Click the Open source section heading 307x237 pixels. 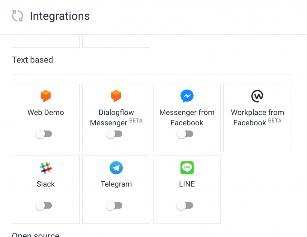pos(36,235)
